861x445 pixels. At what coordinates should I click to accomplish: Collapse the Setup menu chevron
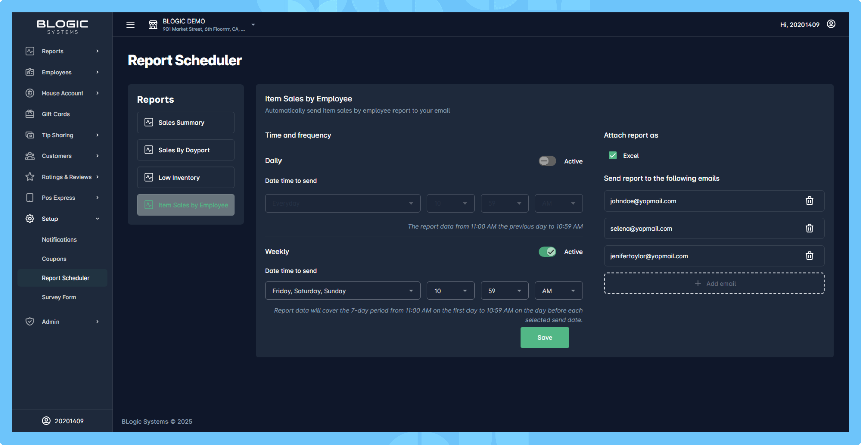pyautogui.click(x=98, y=218)
